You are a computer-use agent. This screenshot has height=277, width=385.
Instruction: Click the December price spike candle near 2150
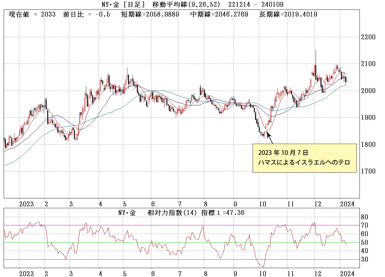(315, 61)
